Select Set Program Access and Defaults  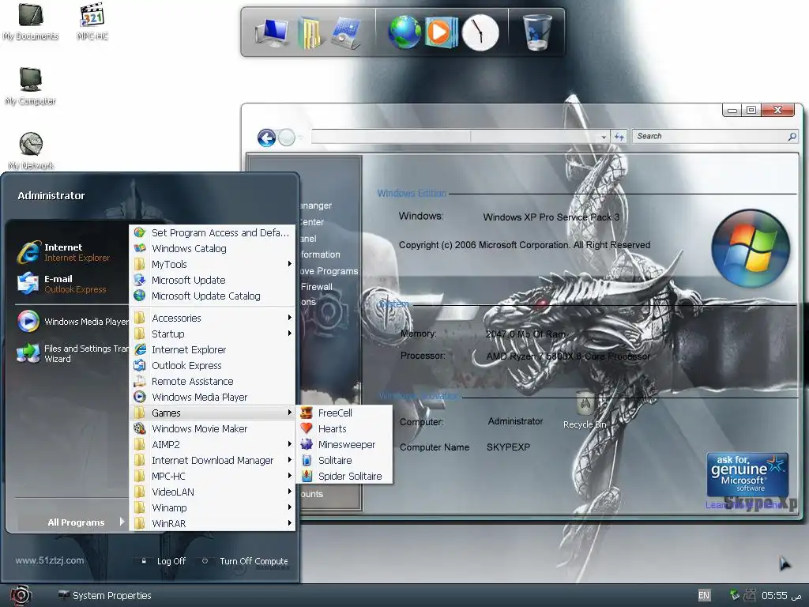pyautogui.click(x=213, y=233)
